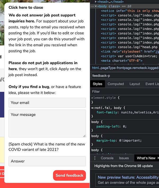Show the Styles tab
Image resolution: width=159 pixels, height=188 pixels.
pyautogui.click(x=97, y=84)
